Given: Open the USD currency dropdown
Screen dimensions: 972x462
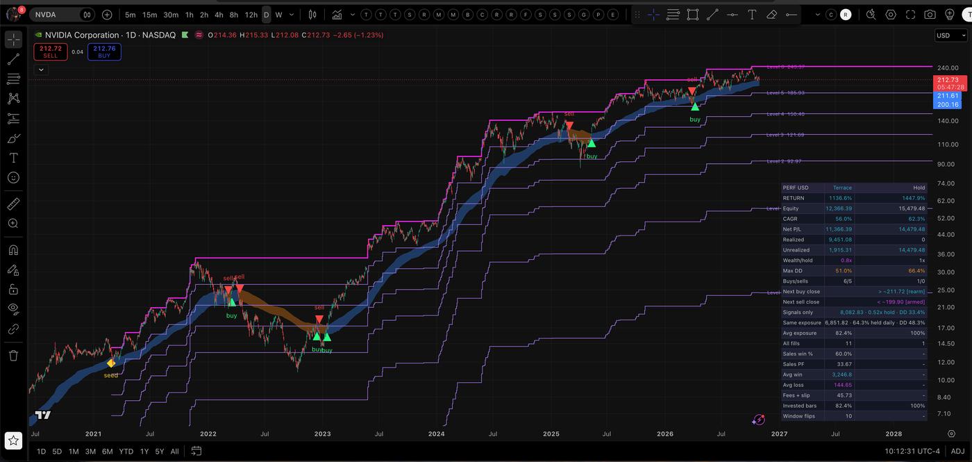Looking at the screenshot, I should (x=950, y=35).
